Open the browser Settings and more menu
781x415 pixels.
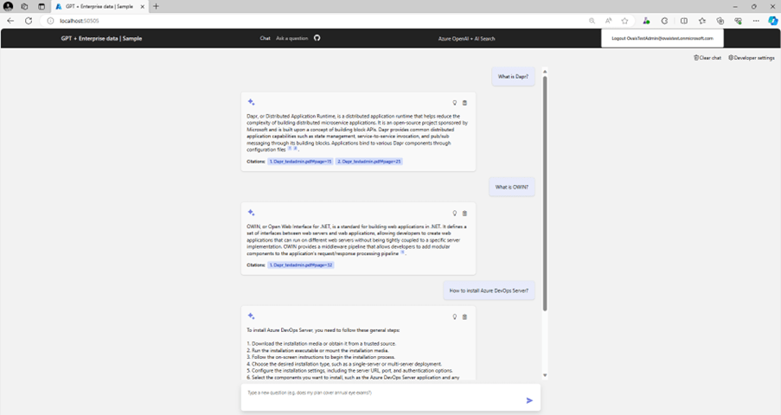(x=756, y=21)
